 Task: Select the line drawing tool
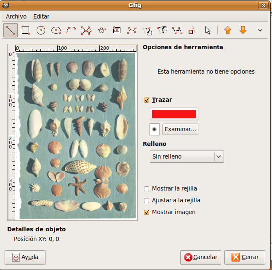click(11, 30)
